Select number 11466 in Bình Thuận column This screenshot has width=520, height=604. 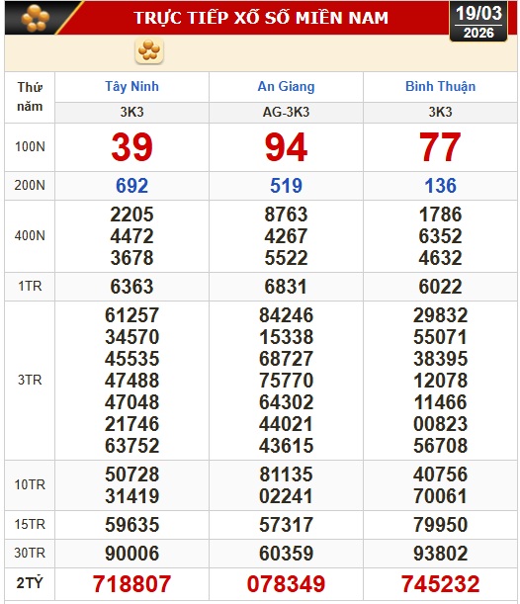[x=440, y=402]
